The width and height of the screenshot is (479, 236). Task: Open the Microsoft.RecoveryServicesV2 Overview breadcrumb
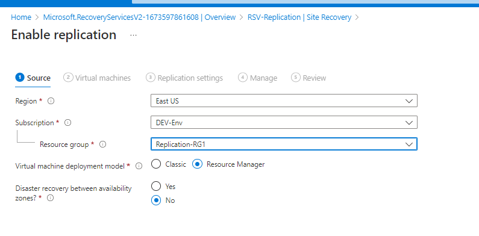click(x=139, y=17)
